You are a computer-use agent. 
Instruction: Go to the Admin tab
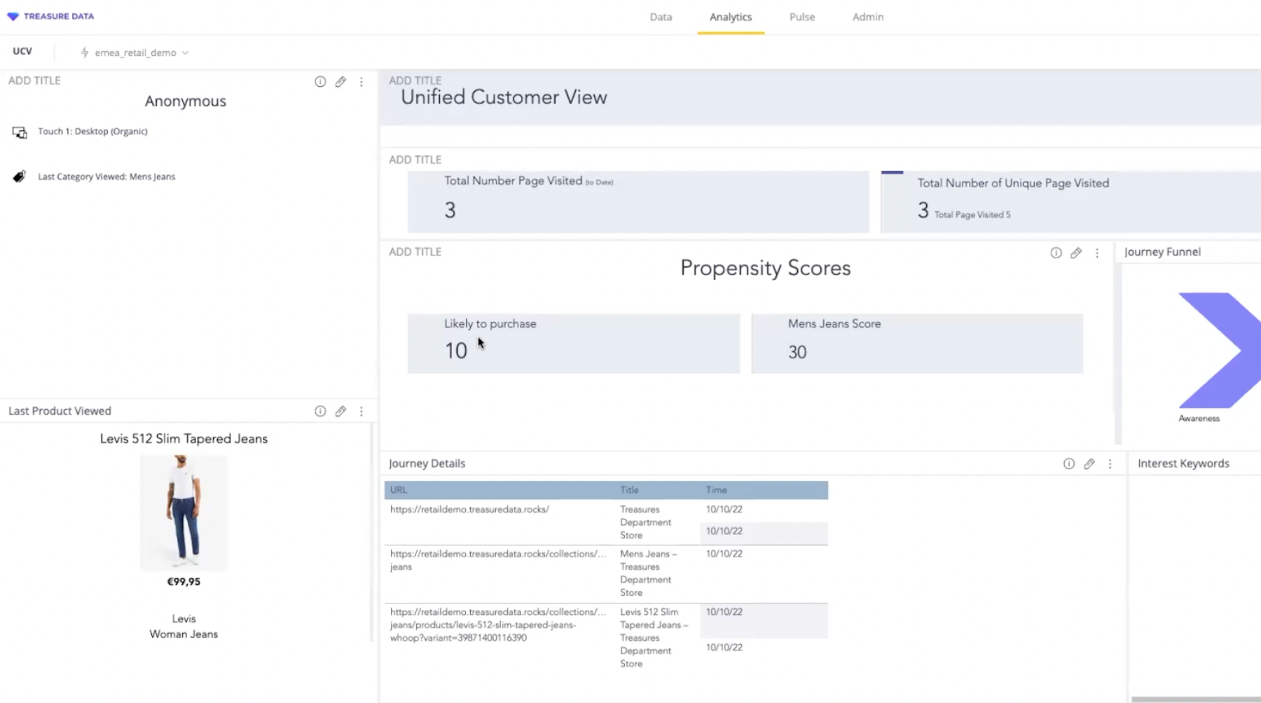[868, 17]
